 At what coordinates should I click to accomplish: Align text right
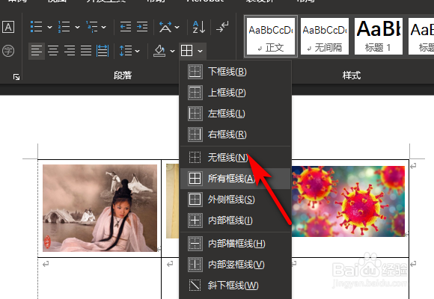point(70,51)
